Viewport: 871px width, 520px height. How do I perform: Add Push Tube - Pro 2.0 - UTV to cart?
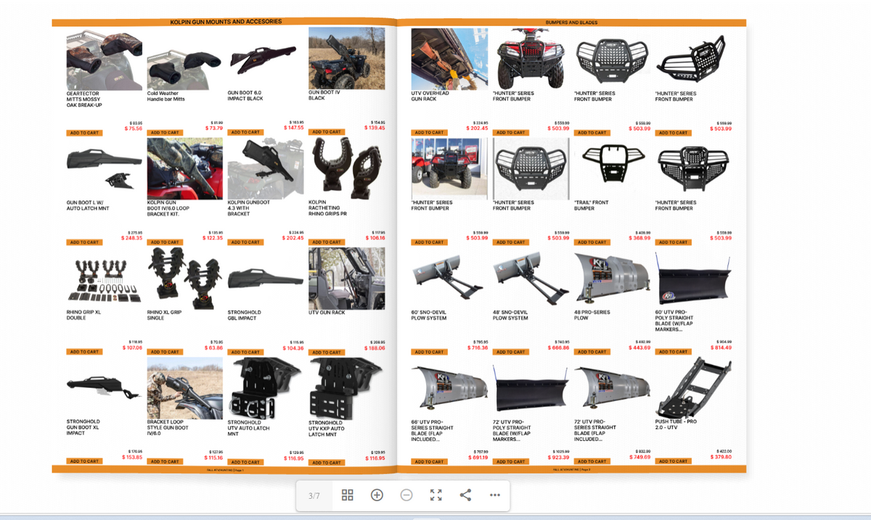click(674, 461)
